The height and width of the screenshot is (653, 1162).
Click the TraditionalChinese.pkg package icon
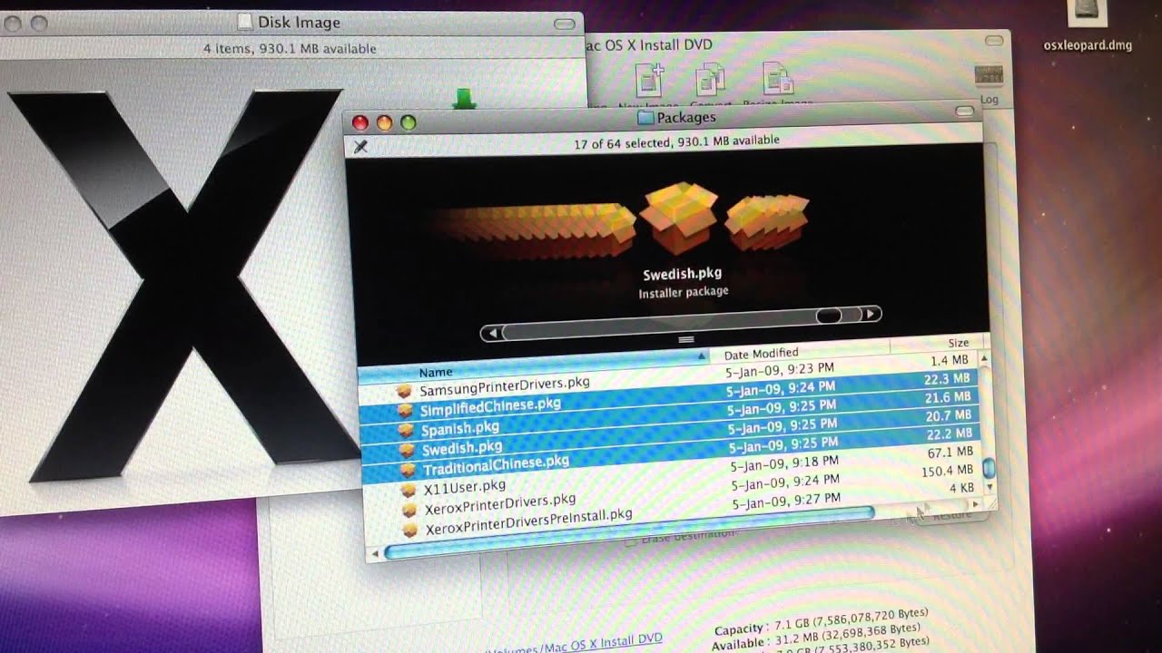click(x=409, y=471)
